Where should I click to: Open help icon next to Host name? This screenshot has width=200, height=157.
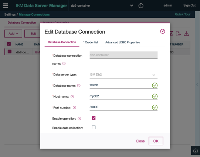click(72, 96)
